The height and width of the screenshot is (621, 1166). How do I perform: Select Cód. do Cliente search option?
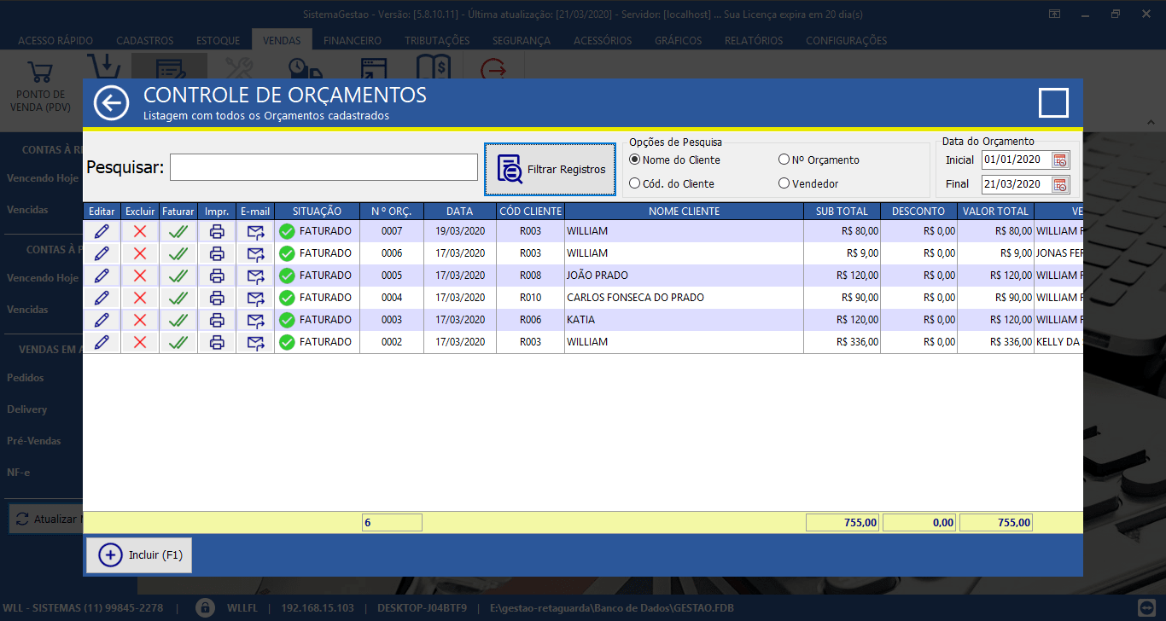(634, 183)
